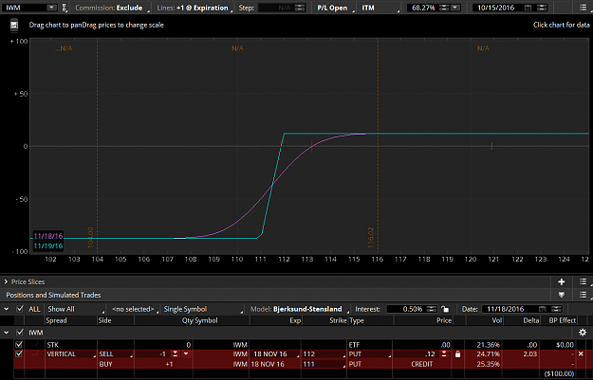Open the PUT type dropdown of SELL leg
593x380 pixels.
(370, 354)
